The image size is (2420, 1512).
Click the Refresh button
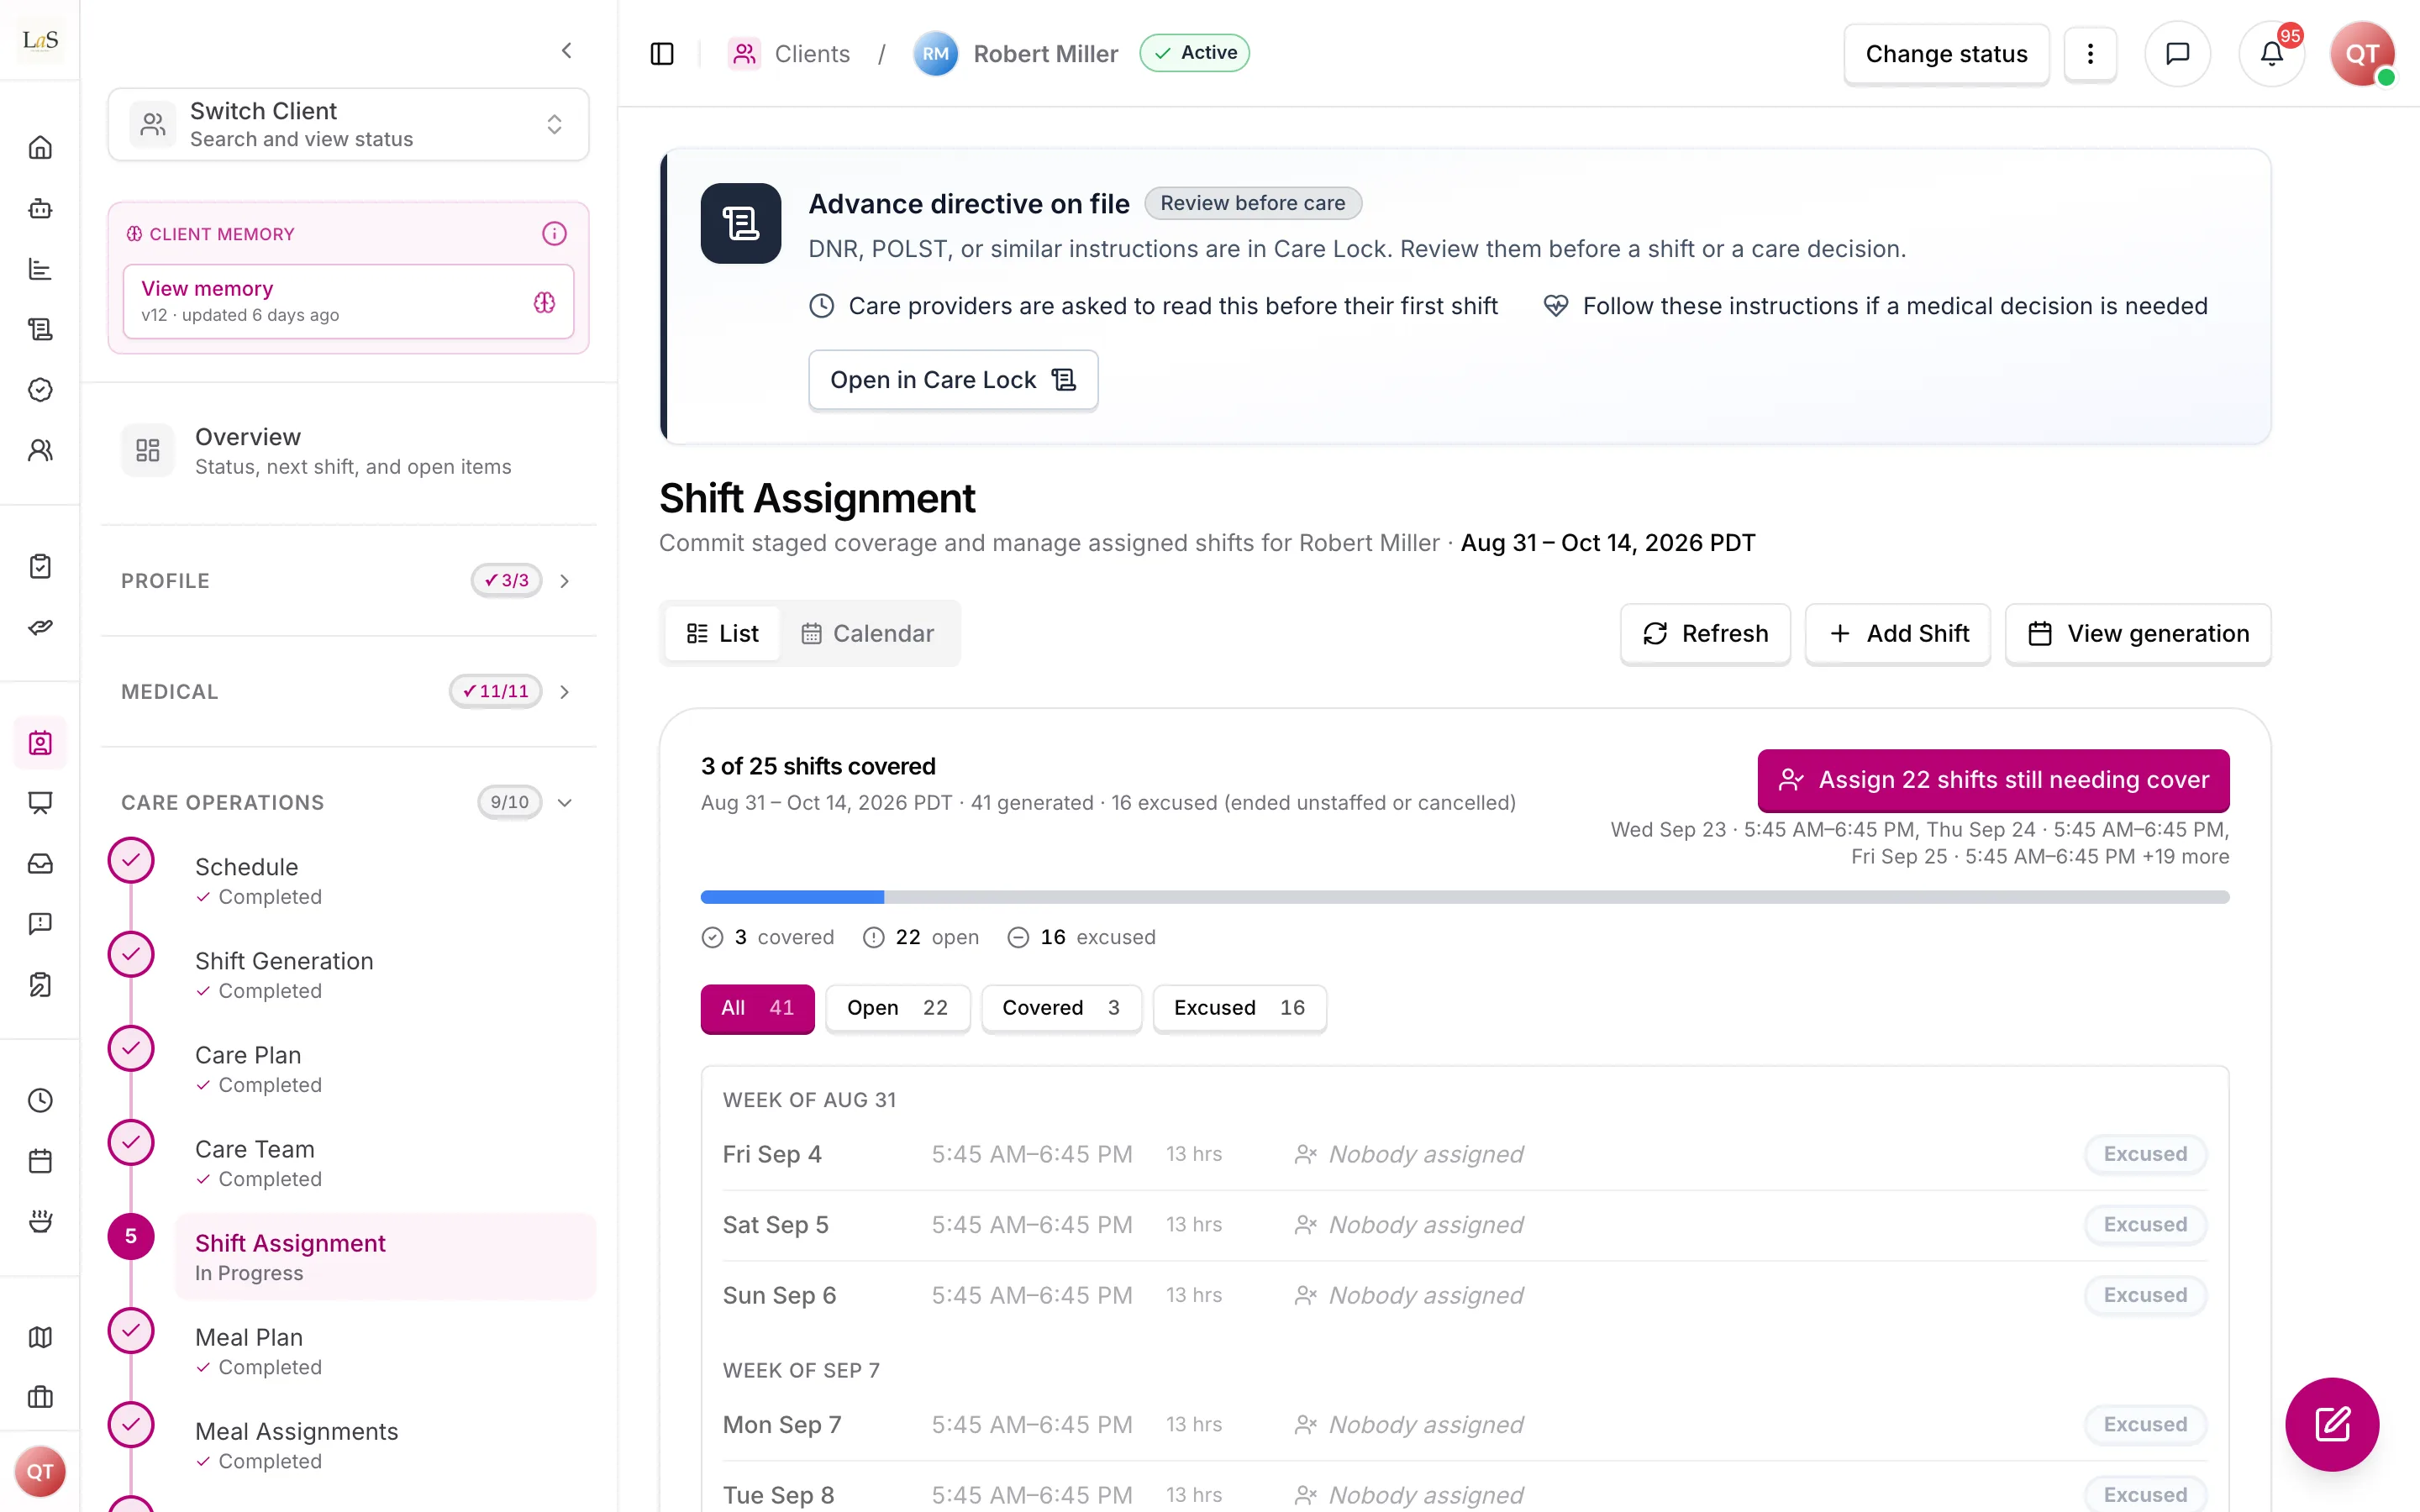[1705, 634]
